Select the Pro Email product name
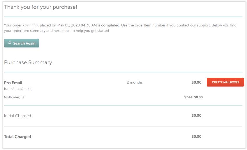The image size is (247, 150). 13,83
